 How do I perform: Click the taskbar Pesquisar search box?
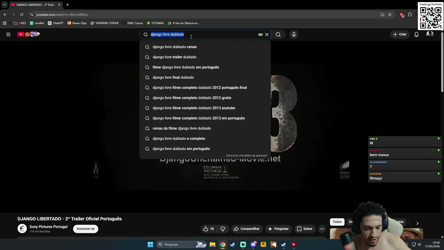coord(182,244)
